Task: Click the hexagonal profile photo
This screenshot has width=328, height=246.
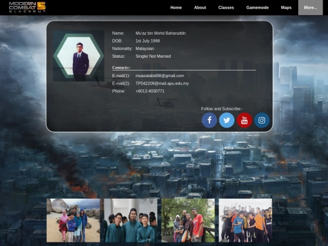Action: pyautogui.click(x=78, y=56)
